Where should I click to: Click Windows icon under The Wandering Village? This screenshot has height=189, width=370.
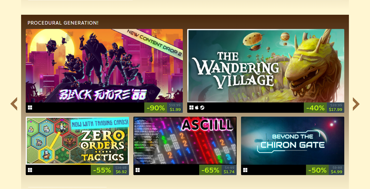pos(191,108)
